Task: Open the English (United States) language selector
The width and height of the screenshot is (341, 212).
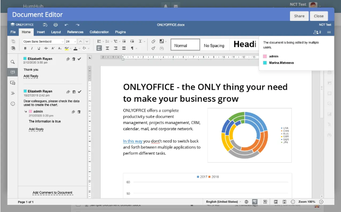Action: (223, 202)
